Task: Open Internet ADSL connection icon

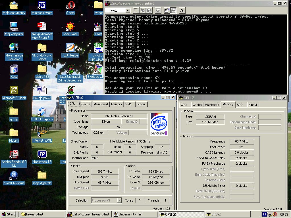Action: (42, 135)
